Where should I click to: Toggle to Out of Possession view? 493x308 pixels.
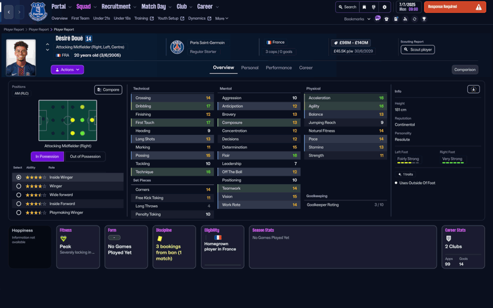pos(85,156)
